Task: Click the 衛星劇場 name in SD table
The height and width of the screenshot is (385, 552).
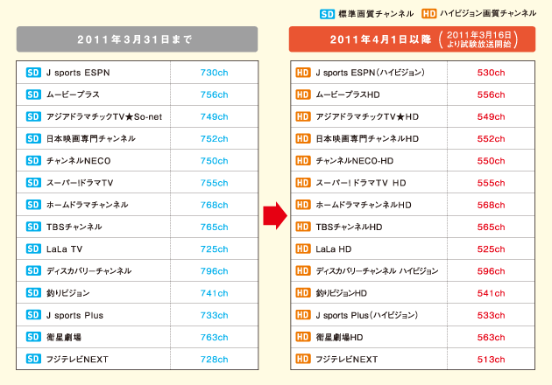Action: pyautogui.click(x=64, y=337)
